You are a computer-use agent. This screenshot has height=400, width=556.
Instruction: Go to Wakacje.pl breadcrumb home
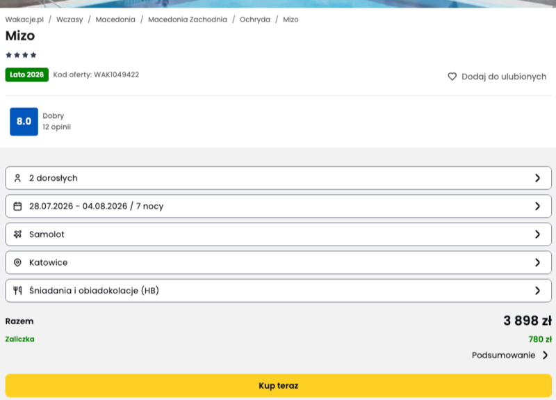pyautogui.click(x=24, y=19)
